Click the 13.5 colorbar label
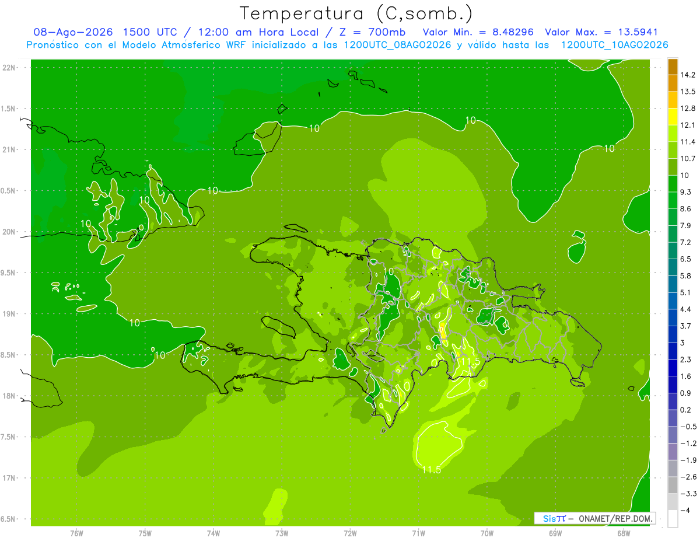 [687, 92]
